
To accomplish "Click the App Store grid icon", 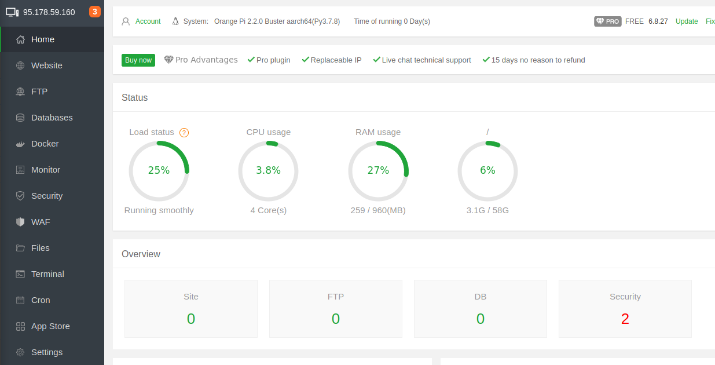I will point(20,326).
